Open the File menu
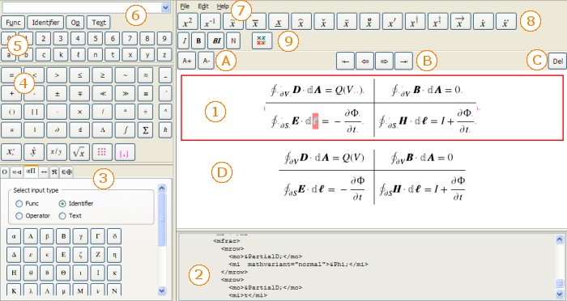Image resolution: width=567 pixels, height=301 pixels. (185, 6)
